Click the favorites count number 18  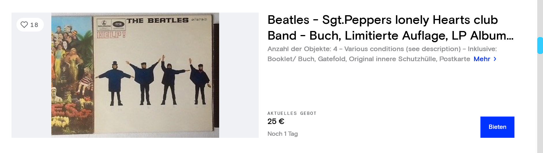34,25
